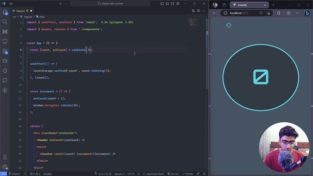The height and width of the screenshot is (176, 313).
Task: Open editor More Actions ellipsis menu
Action: pyautogui.click(x=204, y=11)
